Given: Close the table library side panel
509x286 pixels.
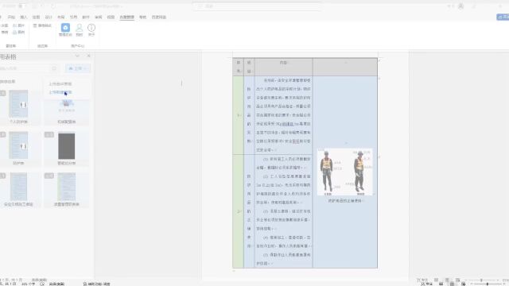Looking at the screenshot, I should coord(88,56).
